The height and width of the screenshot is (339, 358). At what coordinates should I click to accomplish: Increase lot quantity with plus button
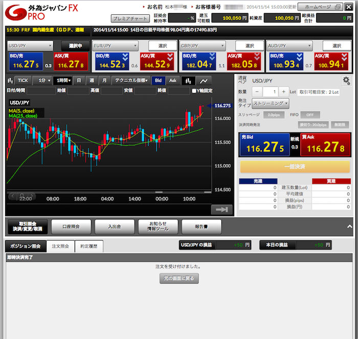point(283,92)
